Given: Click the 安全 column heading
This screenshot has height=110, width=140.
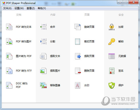Looking at the screenshot, I should pyautogui.click(x=121, y=15).
